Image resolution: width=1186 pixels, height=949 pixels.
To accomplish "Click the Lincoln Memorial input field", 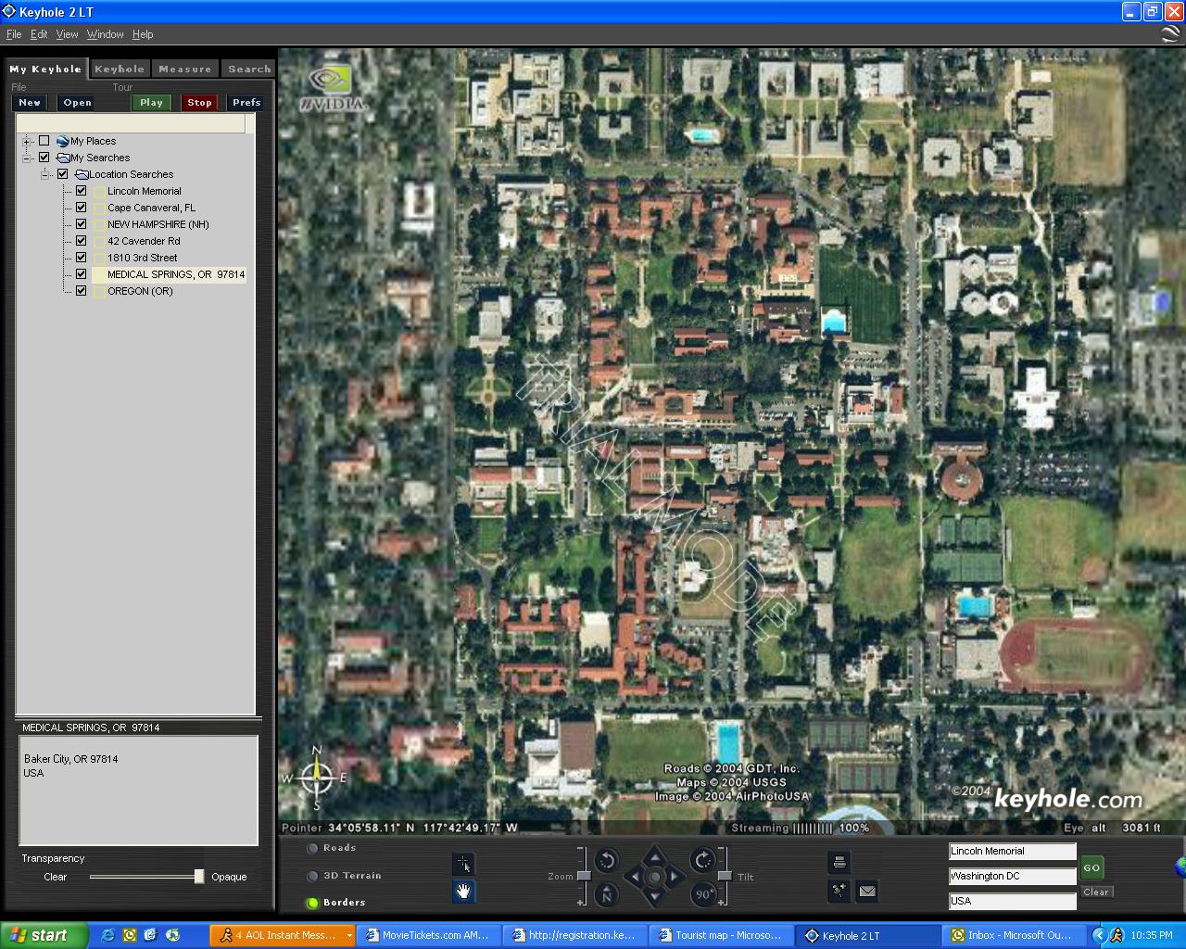I will coord(1012,851).
